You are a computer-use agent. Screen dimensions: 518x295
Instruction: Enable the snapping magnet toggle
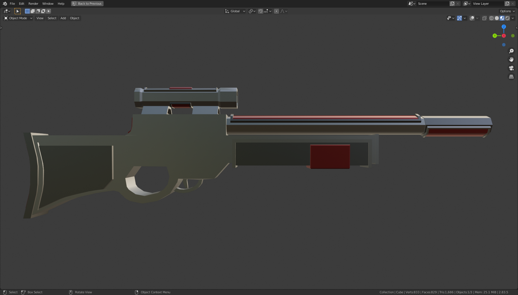point(260,11)
